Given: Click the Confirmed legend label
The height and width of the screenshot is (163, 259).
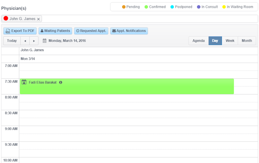Looking at the screenshot, I should coord(158,7).
